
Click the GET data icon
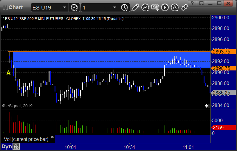tap(155, 7)
